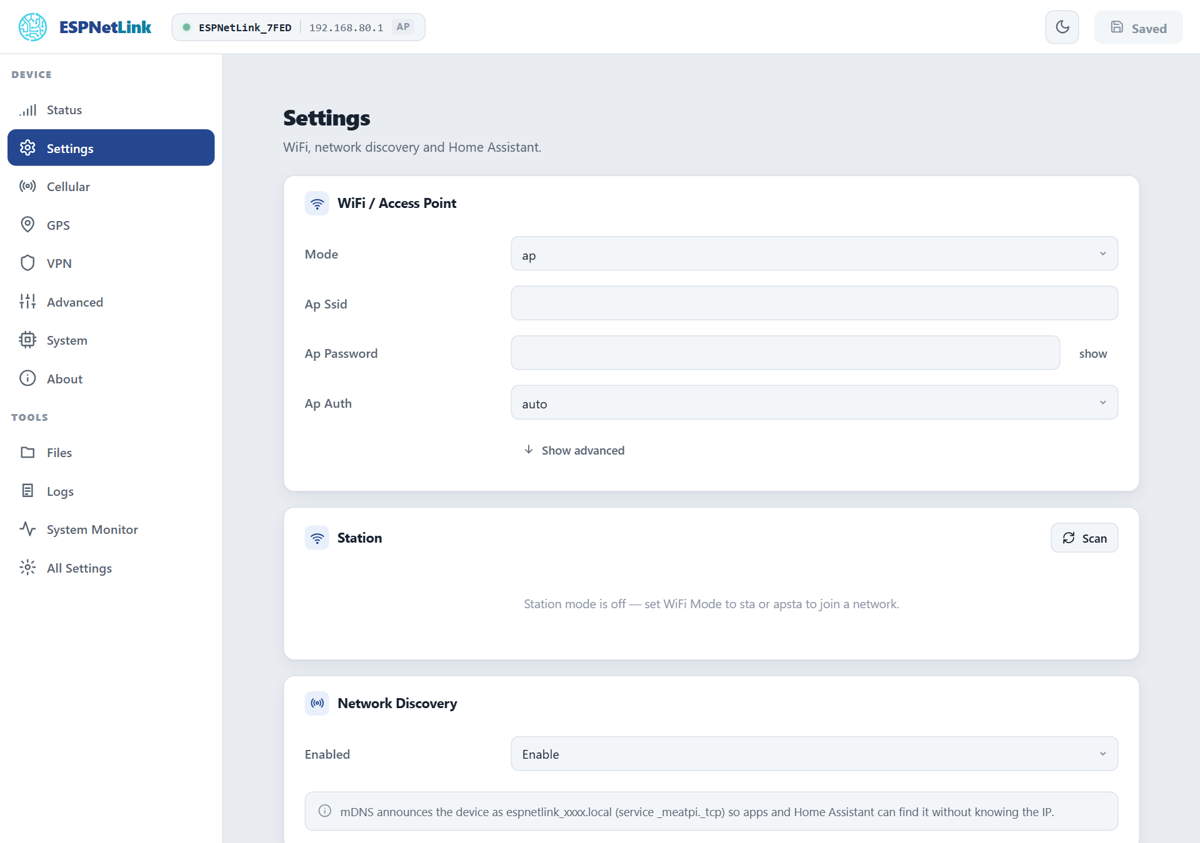Click the System chip icon
The image size is (1200, 843).
pyautogui.click(x=27, y=340)
